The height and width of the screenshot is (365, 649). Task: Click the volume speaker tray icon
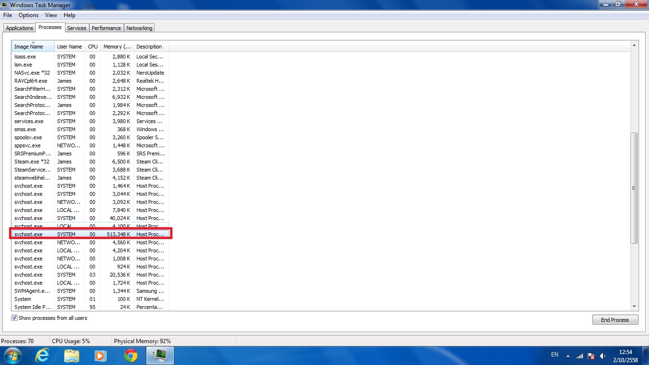602,355
